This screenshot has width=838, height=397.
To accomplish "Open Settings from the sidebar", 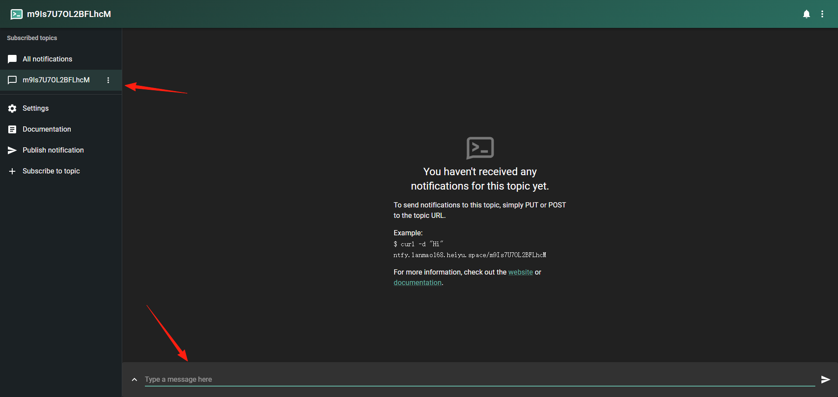I will (x=61, y=108).
